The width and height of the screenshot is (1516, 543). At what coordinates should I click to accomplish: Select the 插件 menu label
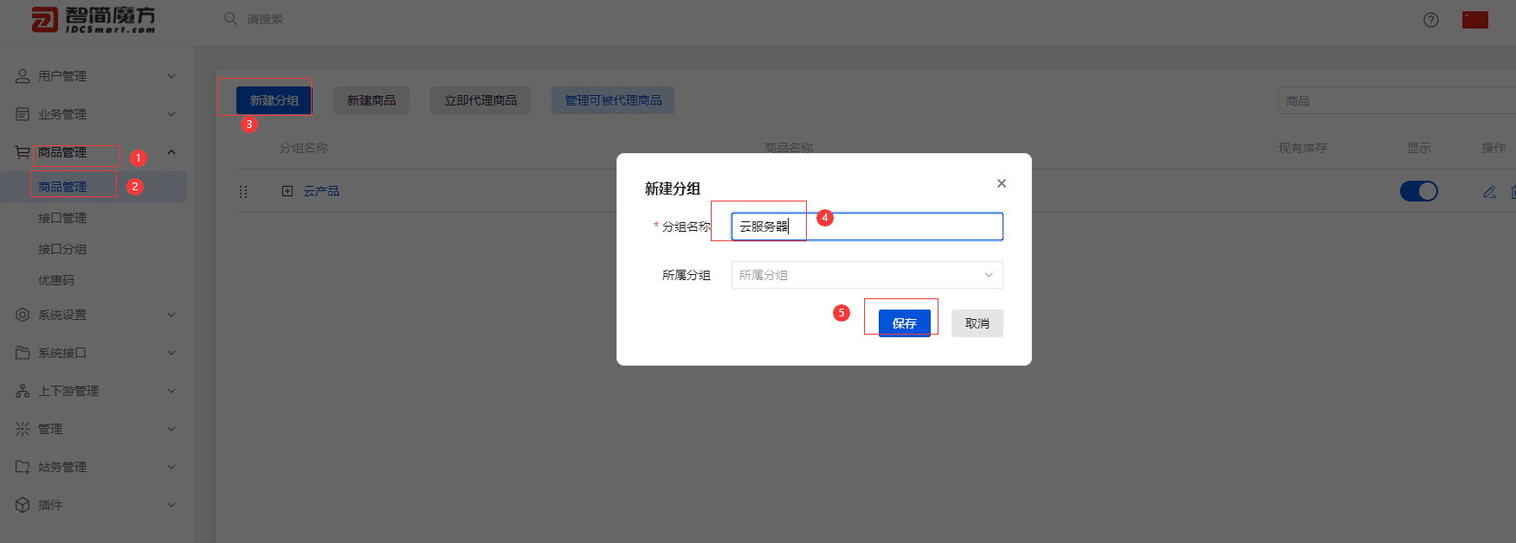(x=50, y=505)
